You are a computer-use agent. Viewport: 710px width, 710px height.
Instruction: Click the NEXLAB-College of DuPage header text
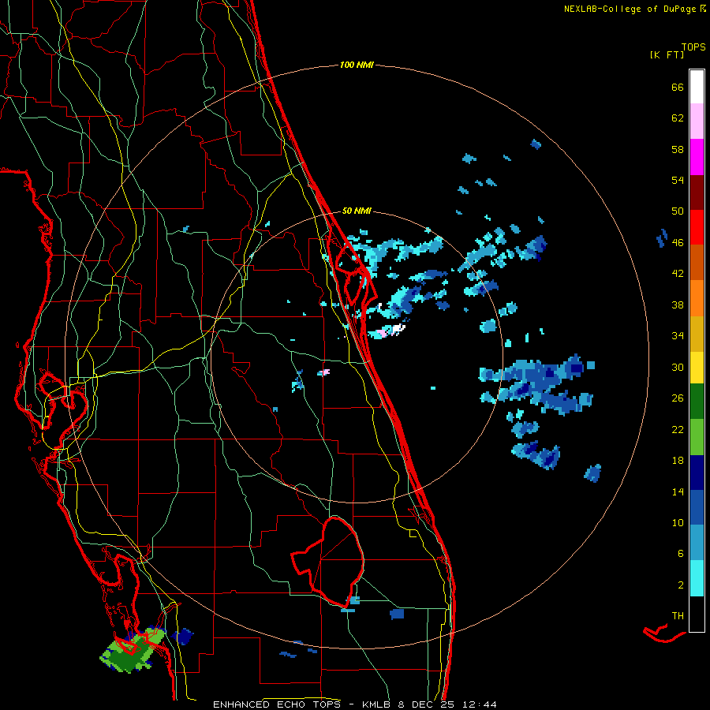coord(630,9)
